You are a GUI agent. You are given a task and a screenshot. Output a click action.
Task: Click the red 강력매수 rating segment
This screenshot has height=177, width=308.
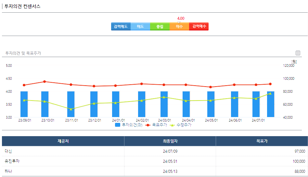(x=199, y=27)
